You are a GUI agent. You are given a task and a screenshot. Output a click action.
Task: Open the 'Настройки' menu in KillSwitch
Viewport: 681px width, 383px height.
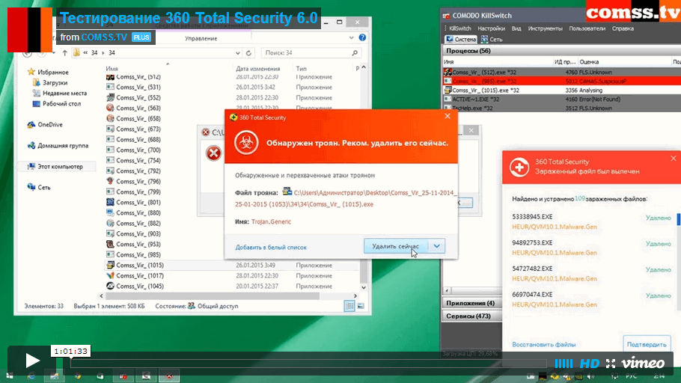click(x=491, y=28)
